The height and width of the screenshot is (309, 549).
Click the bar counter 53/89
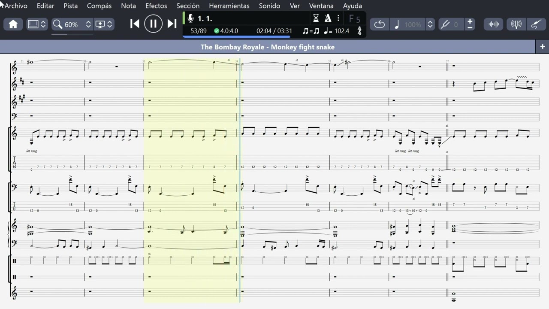[199, 31]
